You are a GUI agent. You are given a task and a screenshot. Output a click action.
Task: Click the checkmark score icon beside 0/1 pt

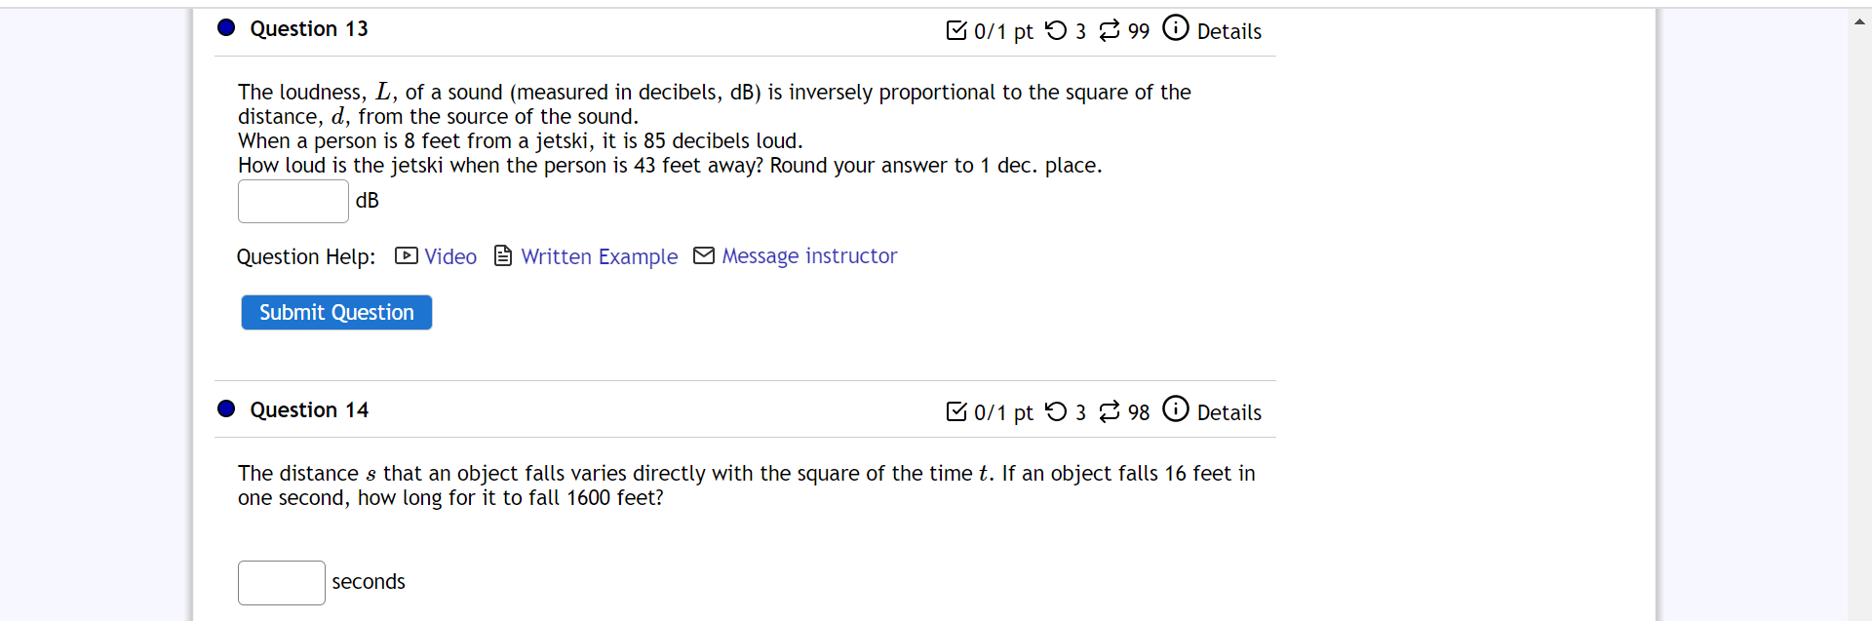[956, 30]
